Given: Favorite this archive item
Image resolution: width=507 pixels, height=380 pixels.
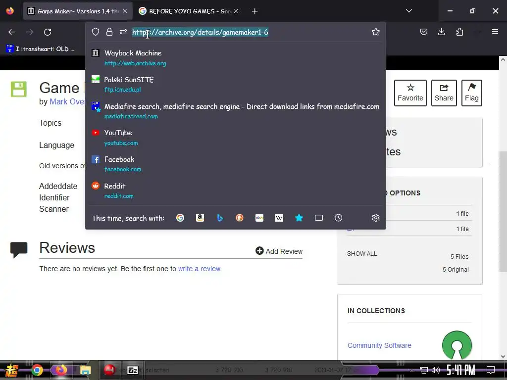Looking at the screenshot, I should point(410,93).
